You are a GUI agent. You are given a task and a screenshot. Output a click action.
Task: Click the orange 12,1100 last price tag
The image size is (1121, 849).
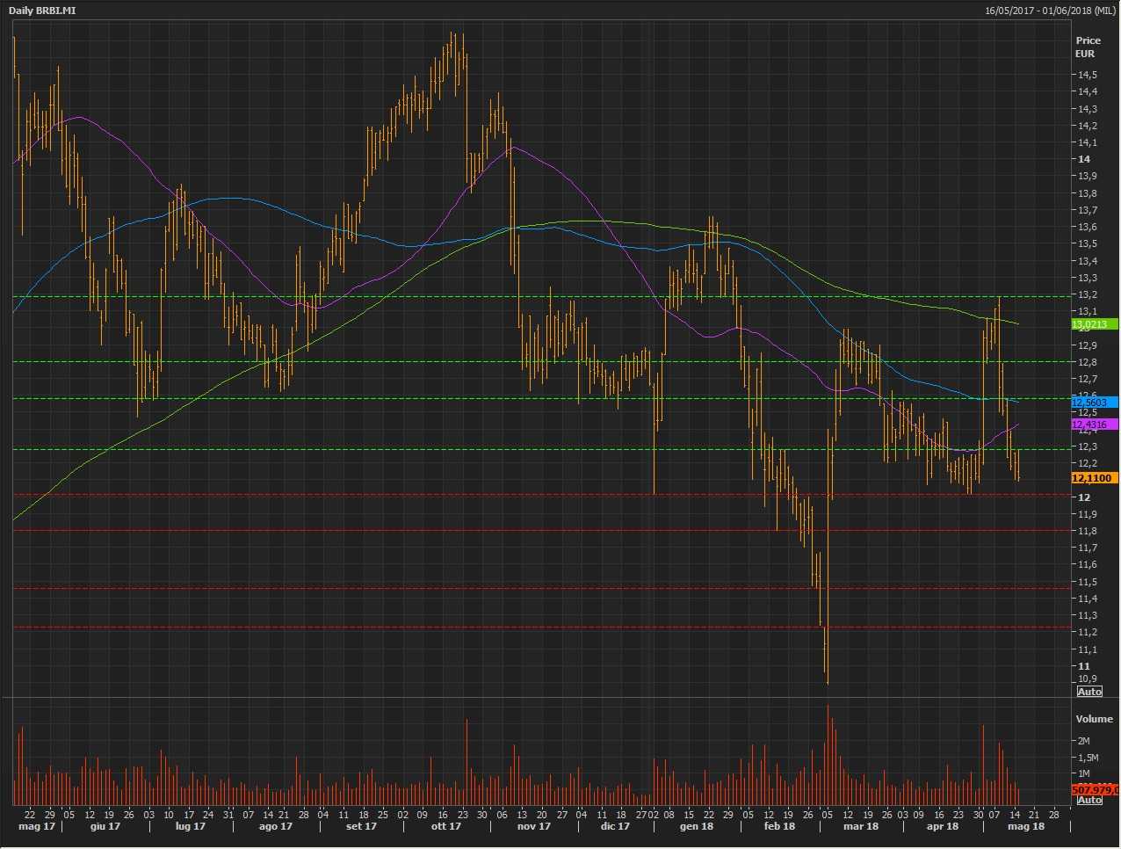click(x=1094, y=478)
